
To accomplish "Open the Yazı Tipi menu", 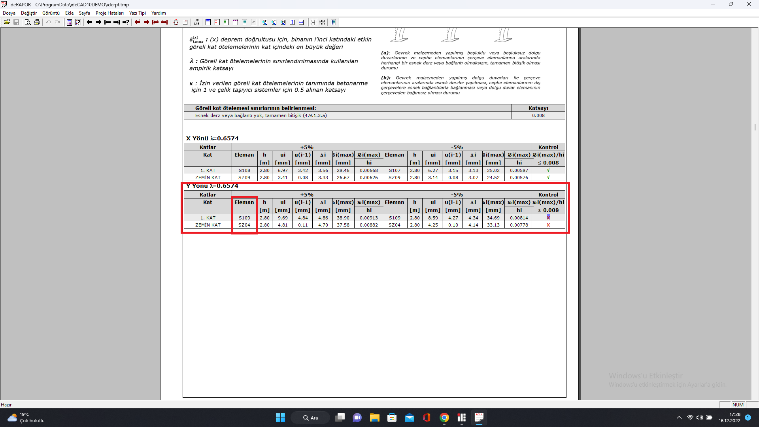I will (x=138, y=13).
